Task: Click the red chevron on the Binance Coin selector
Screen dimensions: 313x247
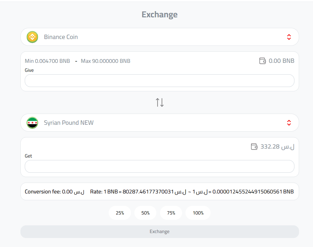Action: (289, 37)
